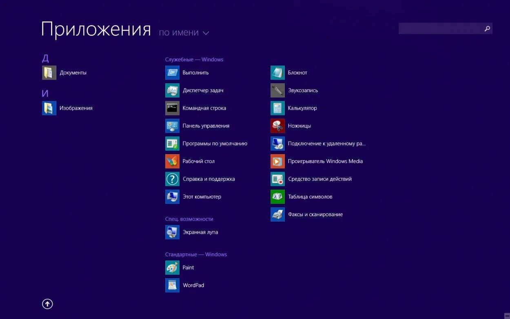This screenshot has width=510, height=319.
Task: Click the Ножницы label text
Action: tap(299, 126)
